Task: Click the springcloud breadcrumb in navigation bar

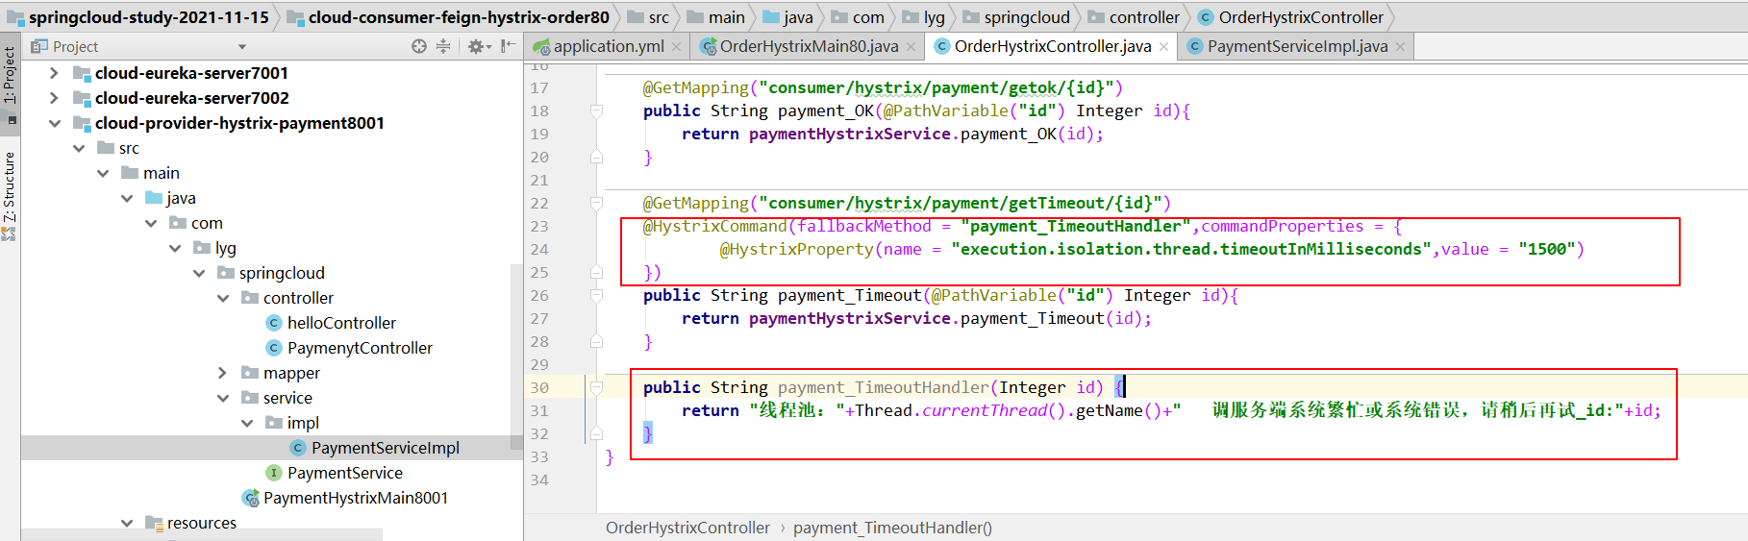Action: coord(1026,17)
